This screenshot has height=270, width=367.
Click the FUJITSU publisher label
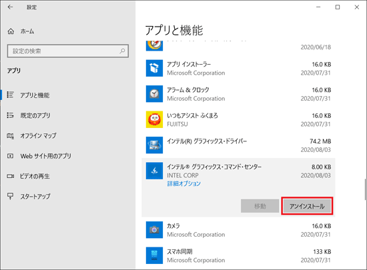click(177, 124)
